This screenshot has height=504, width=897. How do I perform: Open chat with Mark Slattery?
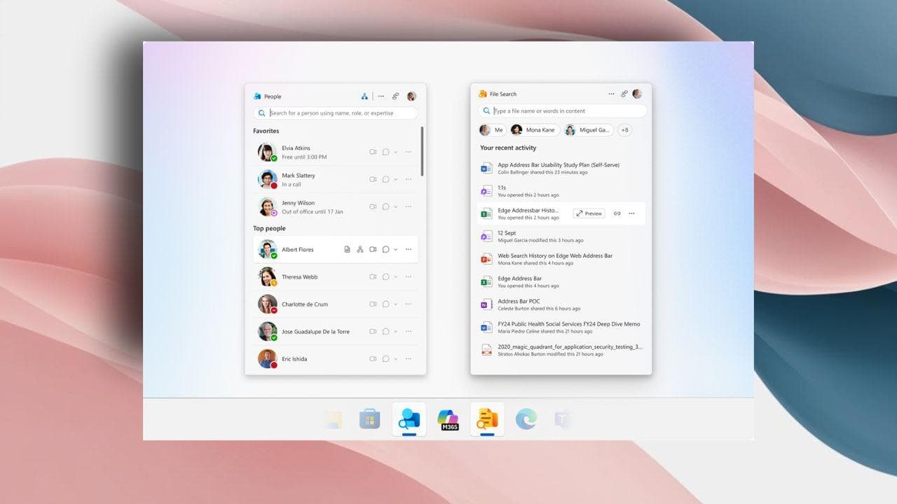385,179
